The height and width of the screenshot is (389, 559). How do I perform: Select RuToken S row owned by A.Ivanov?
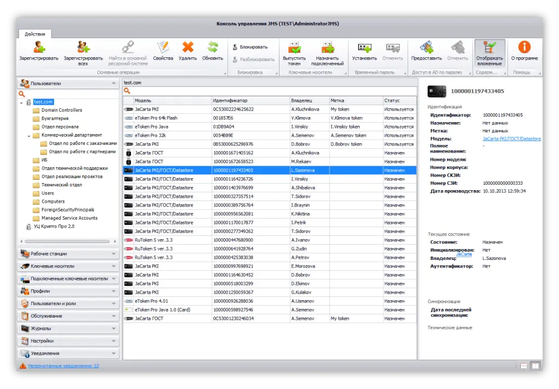[270, 240]
